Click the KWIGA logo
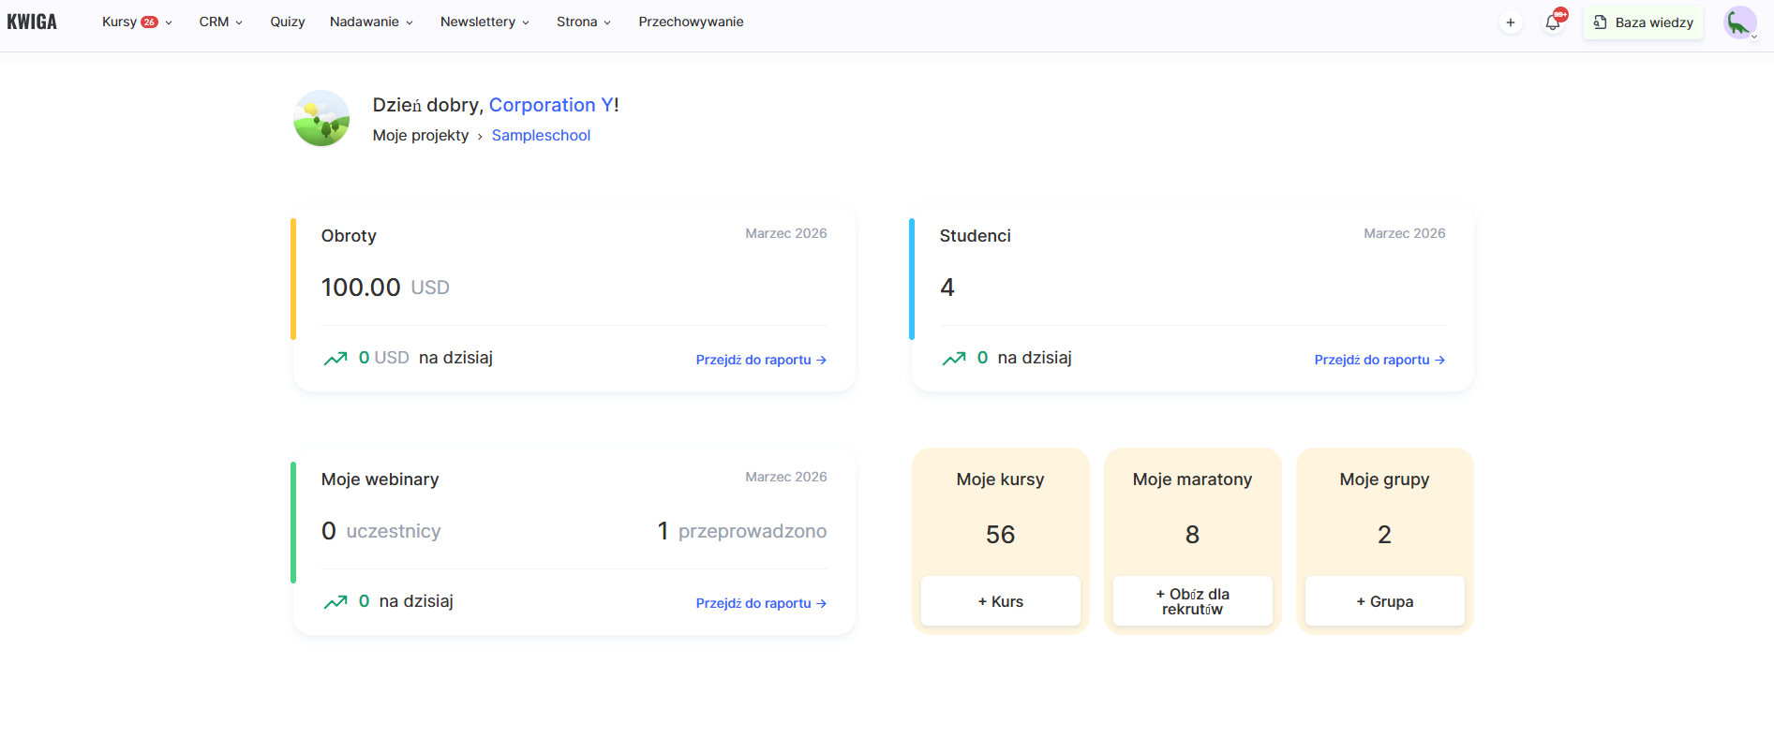This screenshot has width=1774, height=738. (x=32, y=22)
